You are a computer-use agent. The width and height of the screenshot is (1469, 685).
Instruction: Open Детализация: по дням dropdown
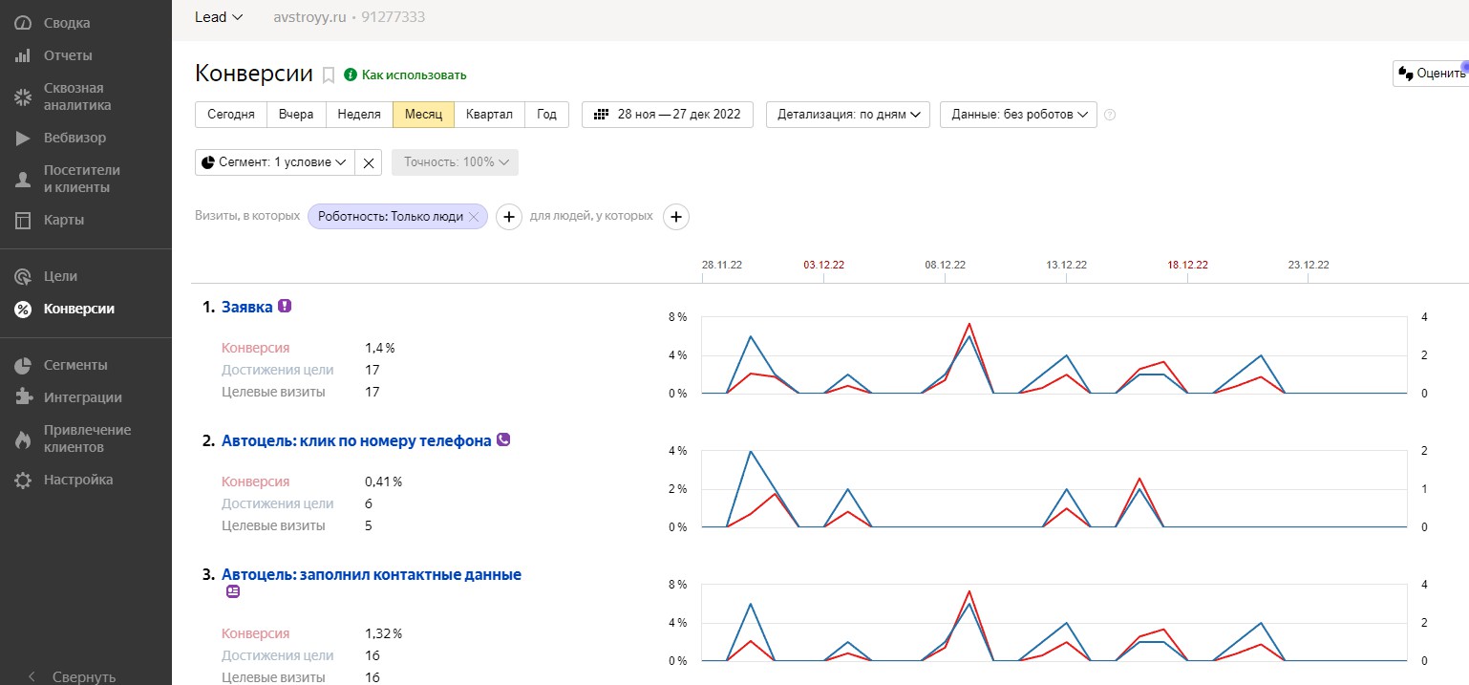pyautogui.click(x=848, y=114)
